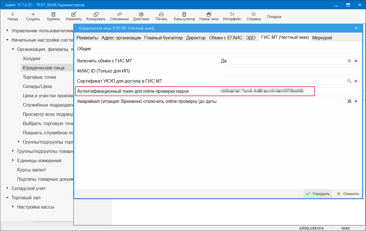This screenshot has height=231, width=366.
Task: Open the Директор tab
Action: pos(196,38)
